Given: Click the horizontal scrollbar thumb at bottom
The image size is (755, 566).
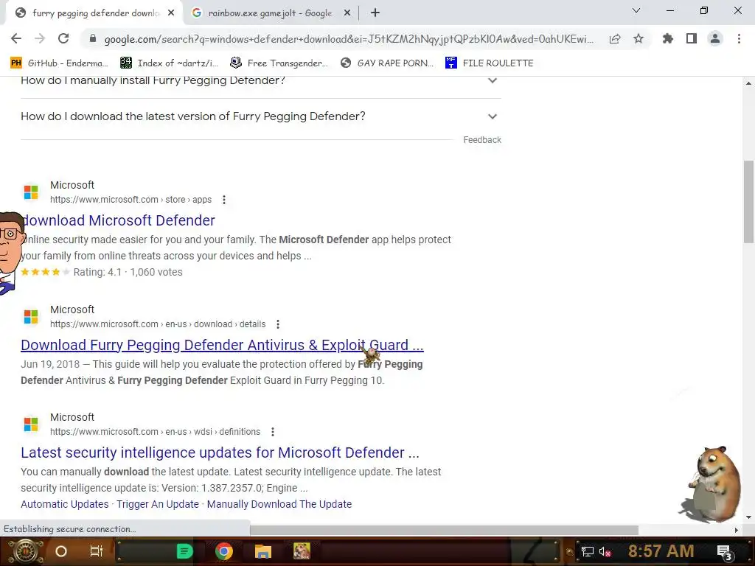Looking at the screenshot, I should 444,530.
